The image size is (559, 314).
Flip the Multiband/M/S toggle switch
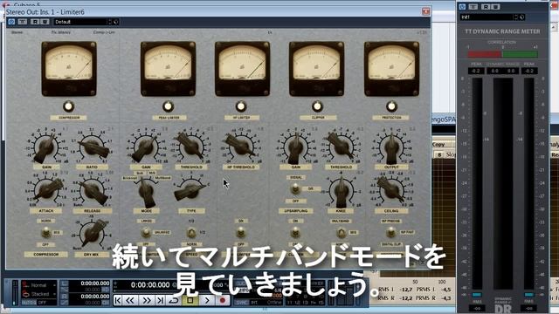(x=342, y=233)
